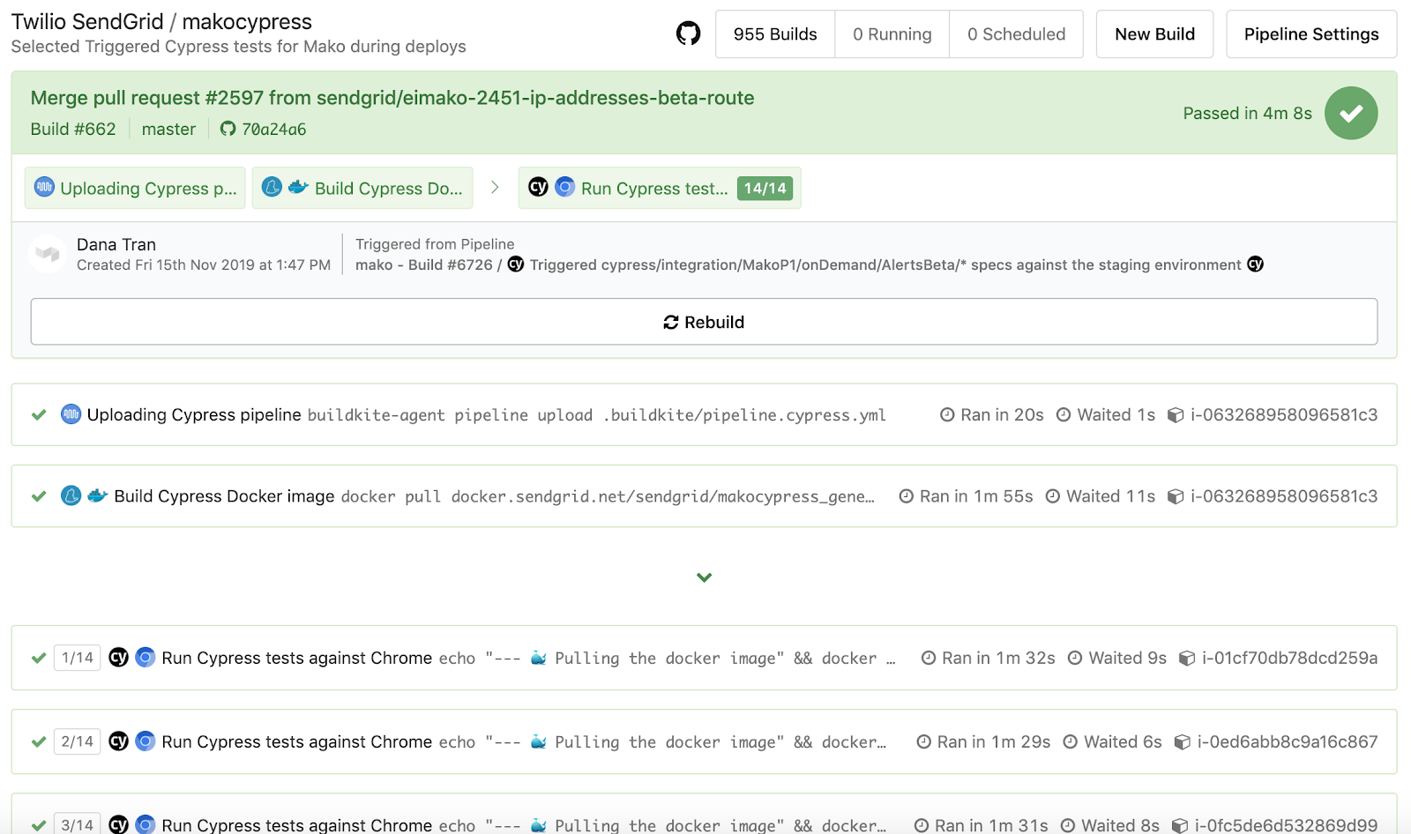Open Pipeline Settings
The width and height of the screenshot is (1411, 834).
pyautogui.click(x=1310, y=34)
